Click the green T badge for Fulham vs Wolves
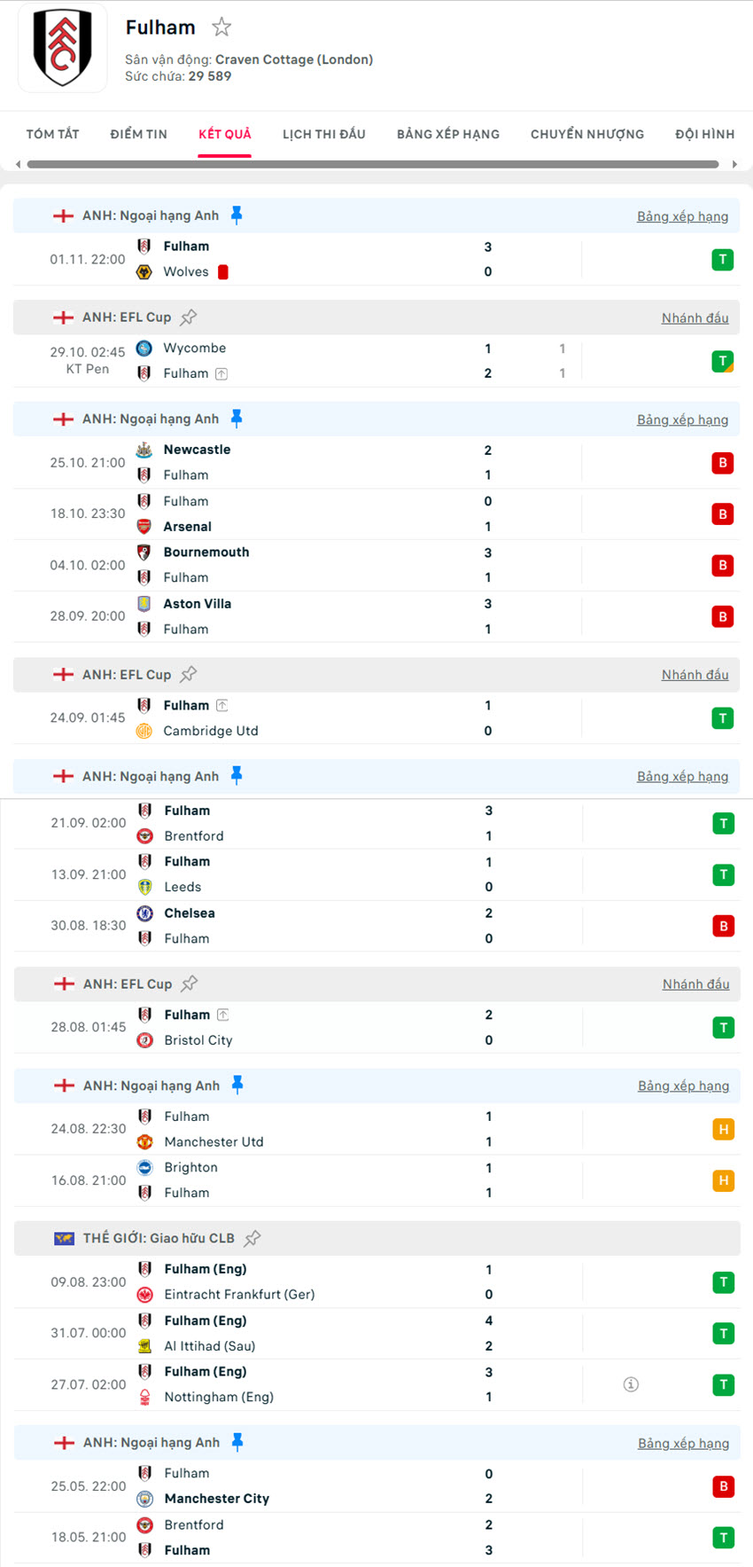This screenshot has width=753, height=1567. pyautogui.click(x=723, y=259)
